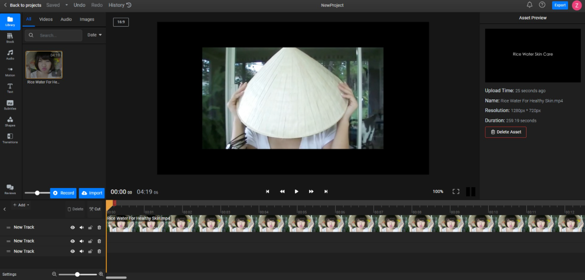The image size is (585, 280).
Task: Adjust the timeline zoom slider
Action: 78,275
